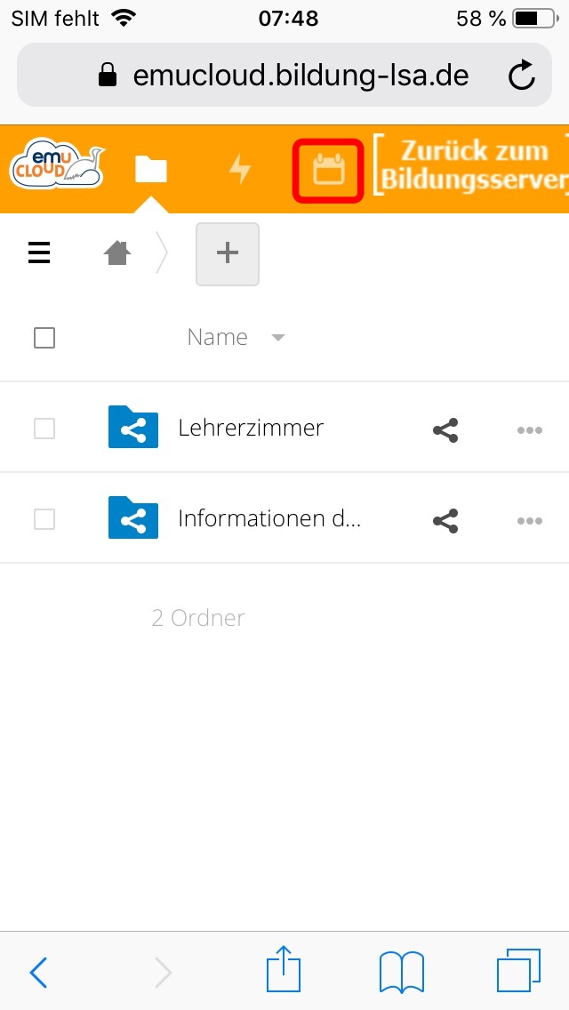Open the emuCLOUD logo home link

pyautogui.click(x=57, y=163)
